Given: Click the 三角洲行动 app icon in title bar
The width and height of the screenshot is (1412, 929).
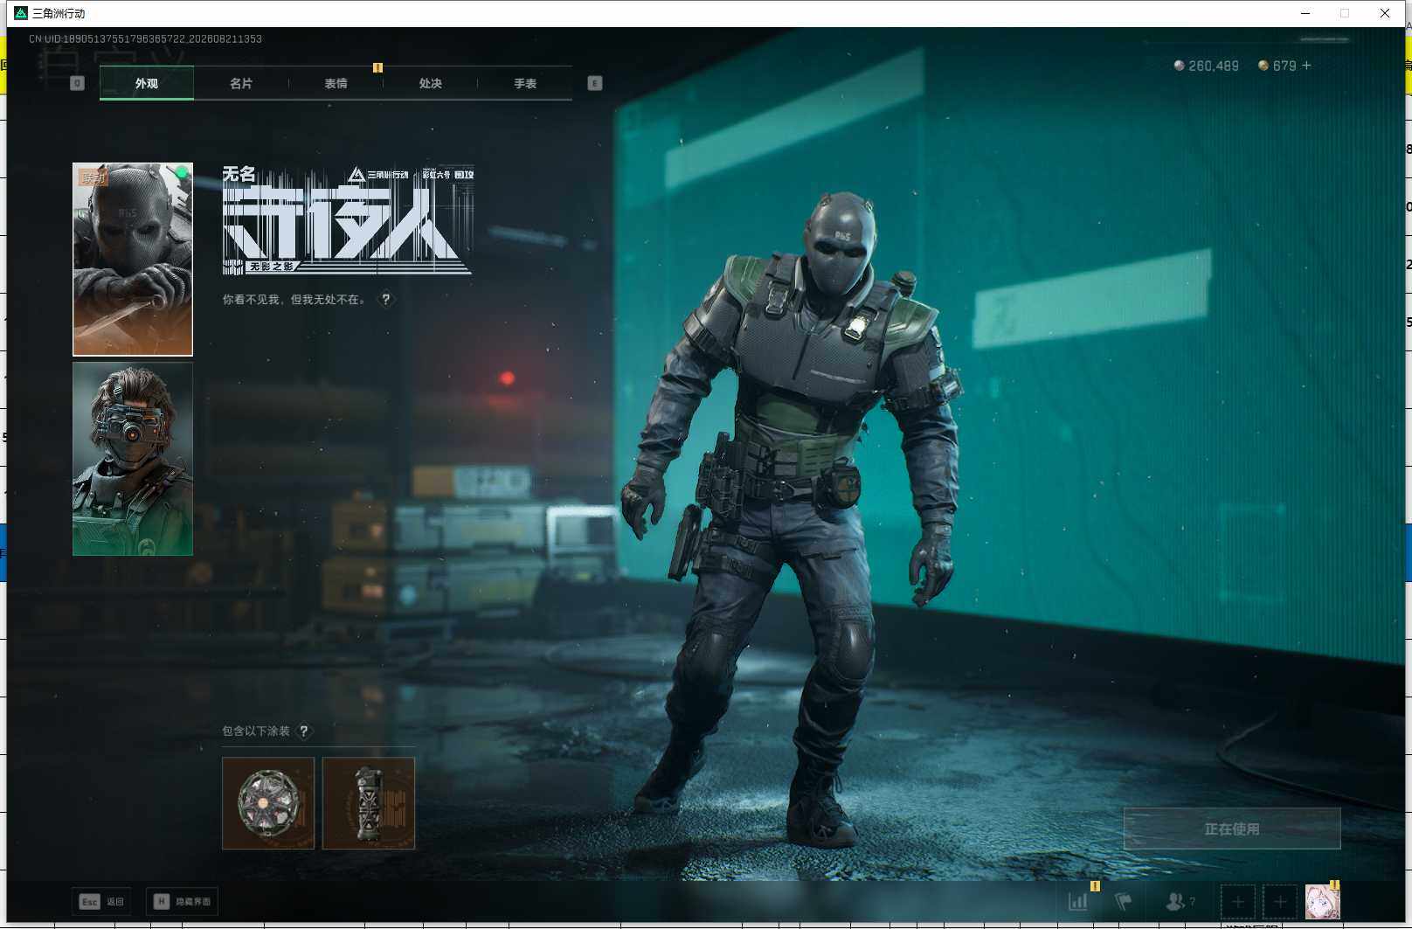Looking at the screenshot, I should (21, 13).
